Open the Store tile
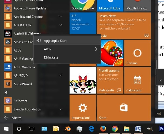 tap(124, 108)
